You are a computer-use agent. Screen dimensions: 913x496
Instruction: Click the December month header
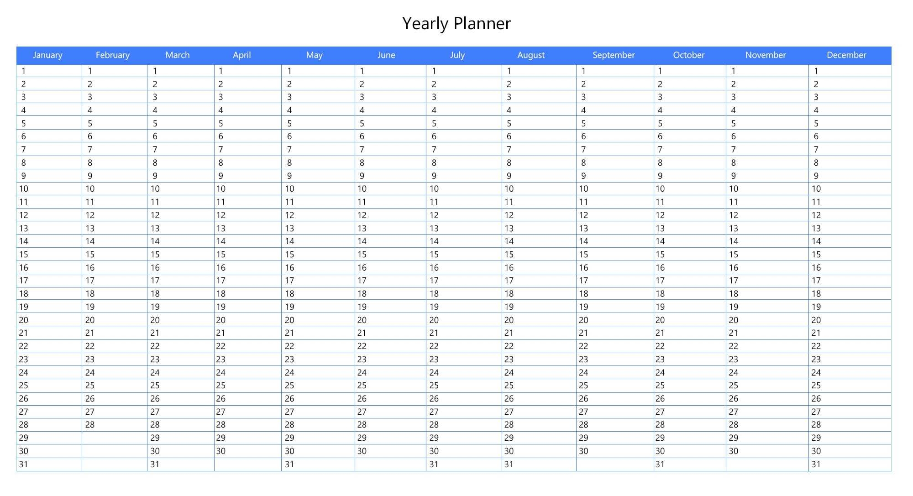846,55
